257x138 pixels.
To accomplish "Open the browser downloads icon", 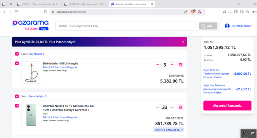I will point(230,12).
